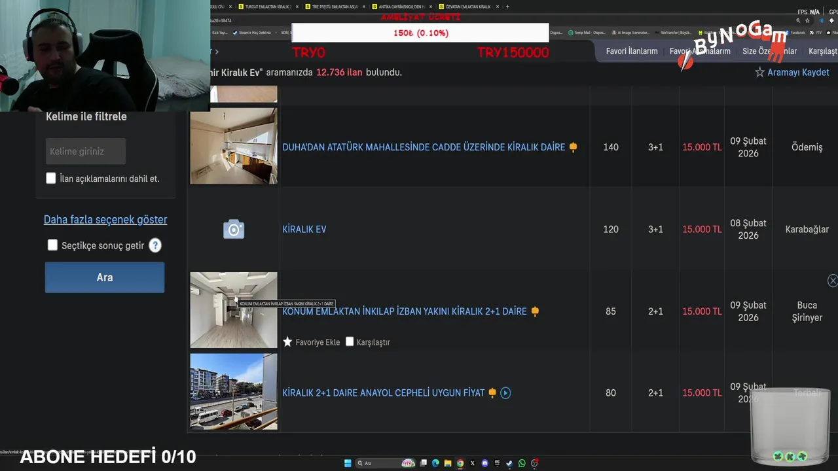Click the Temp Mail bookmark in the bookmarks bar
838x471 pixels.
589,33
